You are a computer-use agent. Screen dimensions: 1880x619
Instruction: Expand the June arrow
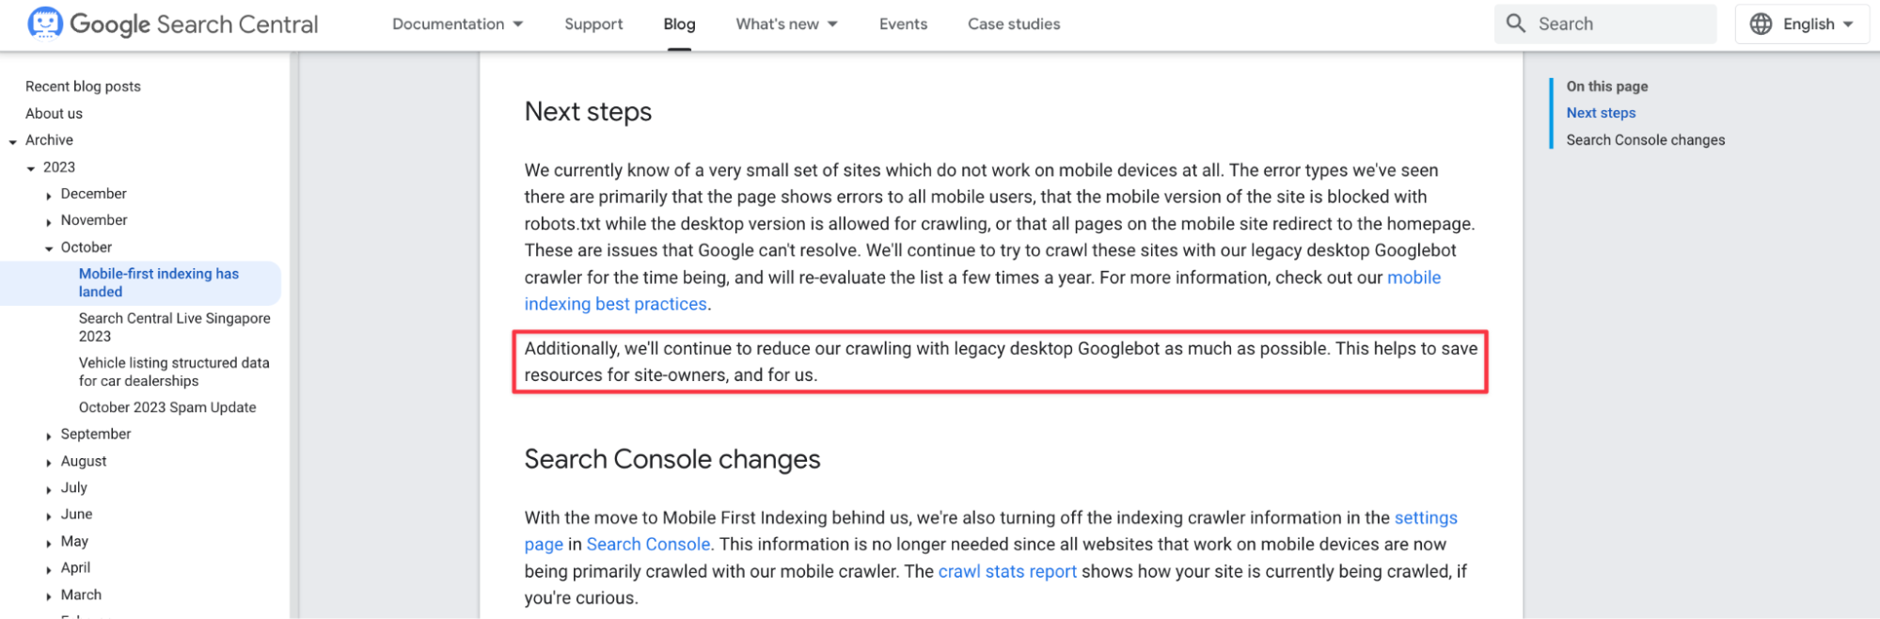49,516
